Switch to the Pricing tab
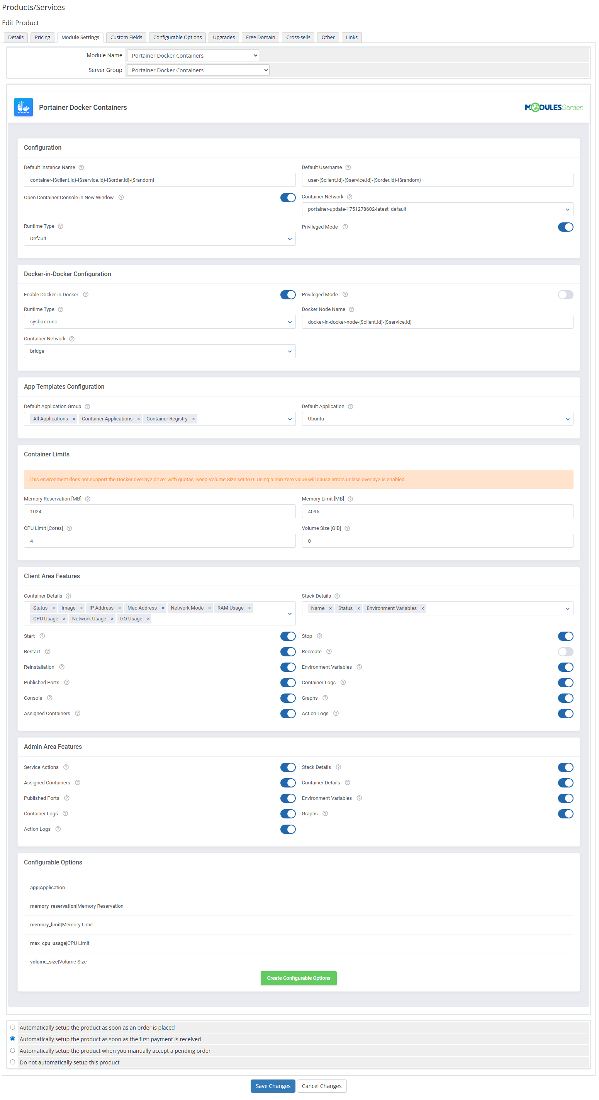Screen dimensions: 599x1100 coord(42,37)
